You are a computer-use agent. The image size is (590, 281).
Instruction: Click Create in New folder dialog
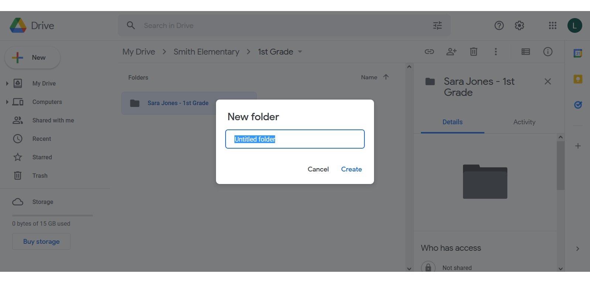[351, 169]
